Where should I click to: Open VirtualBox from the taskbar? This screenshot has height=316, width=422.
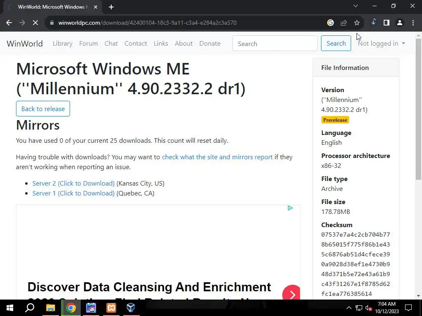click(131, 308)
